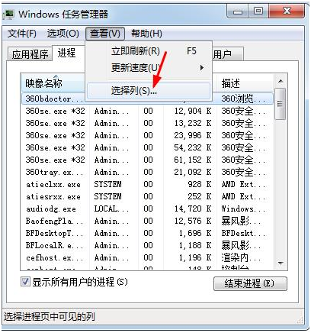This screenshot has height=333, width=311.
Task: Click LOCAL... user of audiodg.exe
Action: [111, 209]
